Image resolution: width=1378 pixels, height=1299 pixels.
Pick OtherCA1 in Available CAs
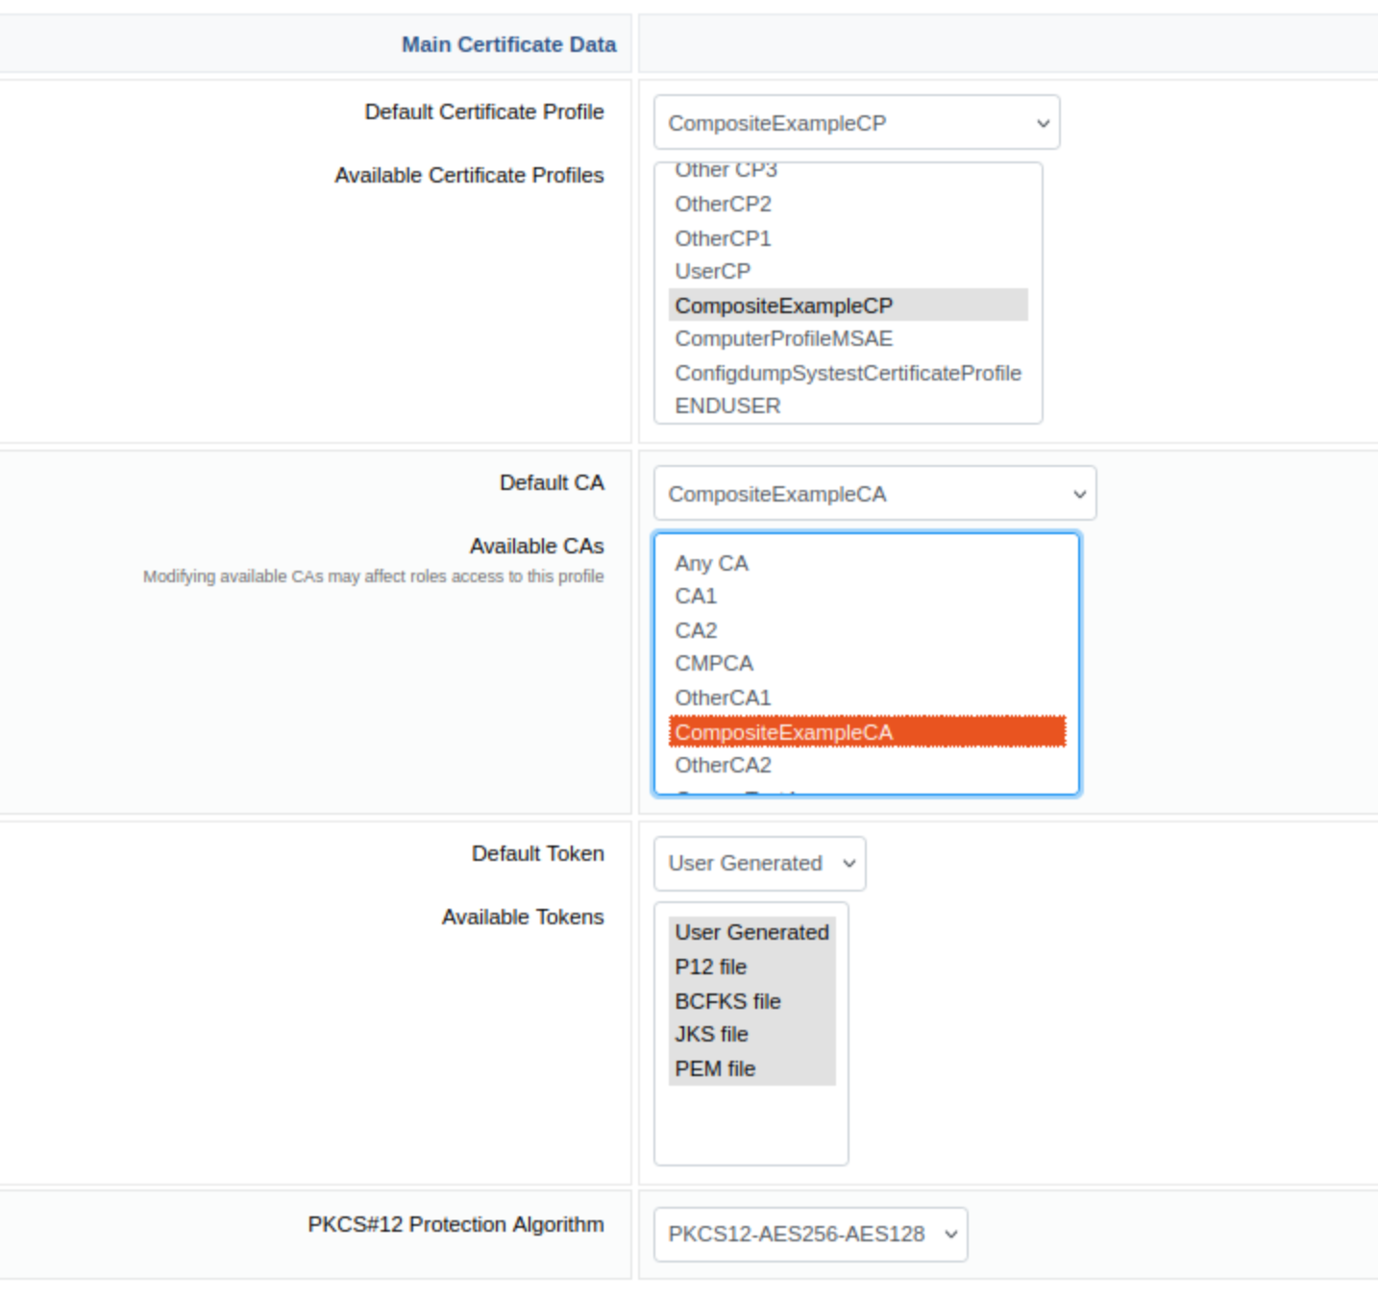tap(723, 698)
